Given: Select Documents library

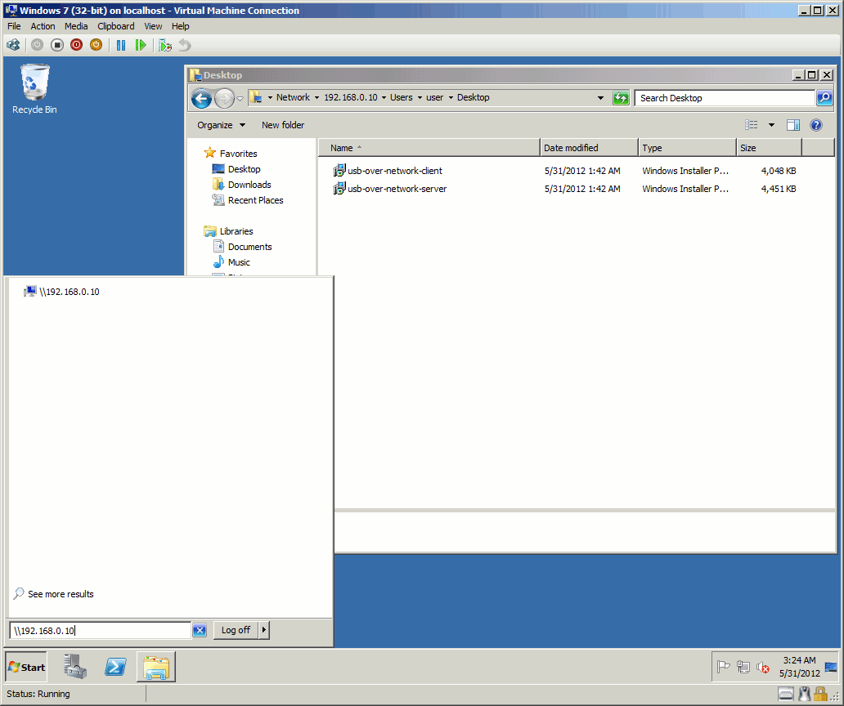Looking at the screenshot, I should (249, 247).
